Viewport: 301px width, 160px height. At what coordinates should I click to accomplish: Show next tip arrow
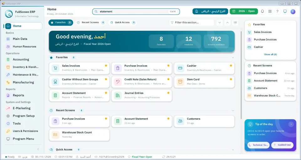click(291, 124)
